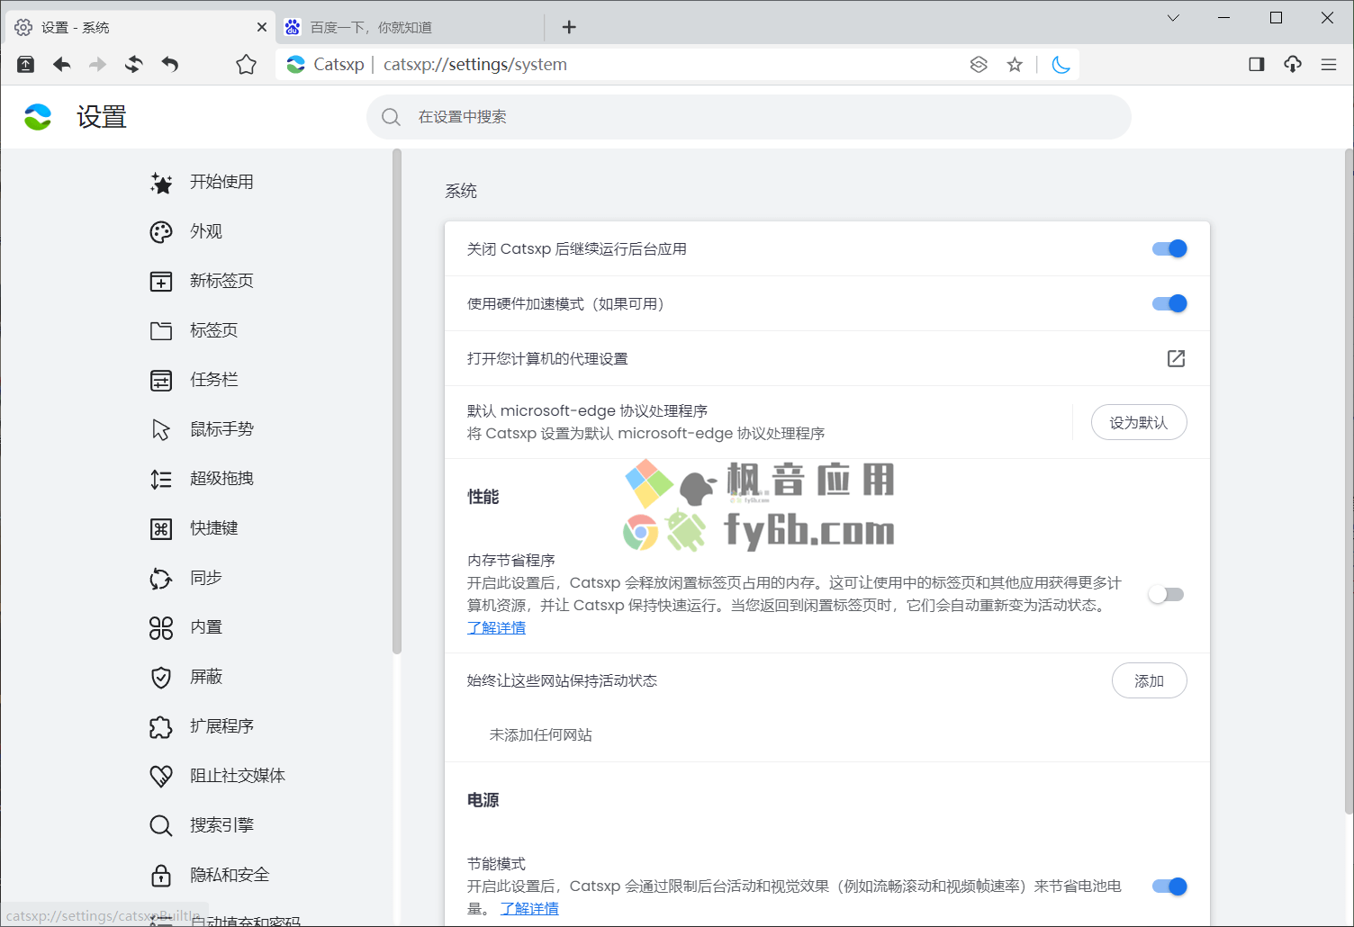Click the layers icon in the address bar
This screenshot has width=1354, height=927.
[979, 64]
